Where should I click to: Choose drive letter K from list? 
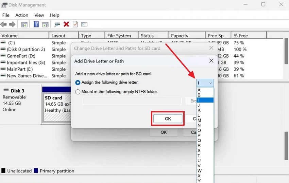[x=205, y=110]
